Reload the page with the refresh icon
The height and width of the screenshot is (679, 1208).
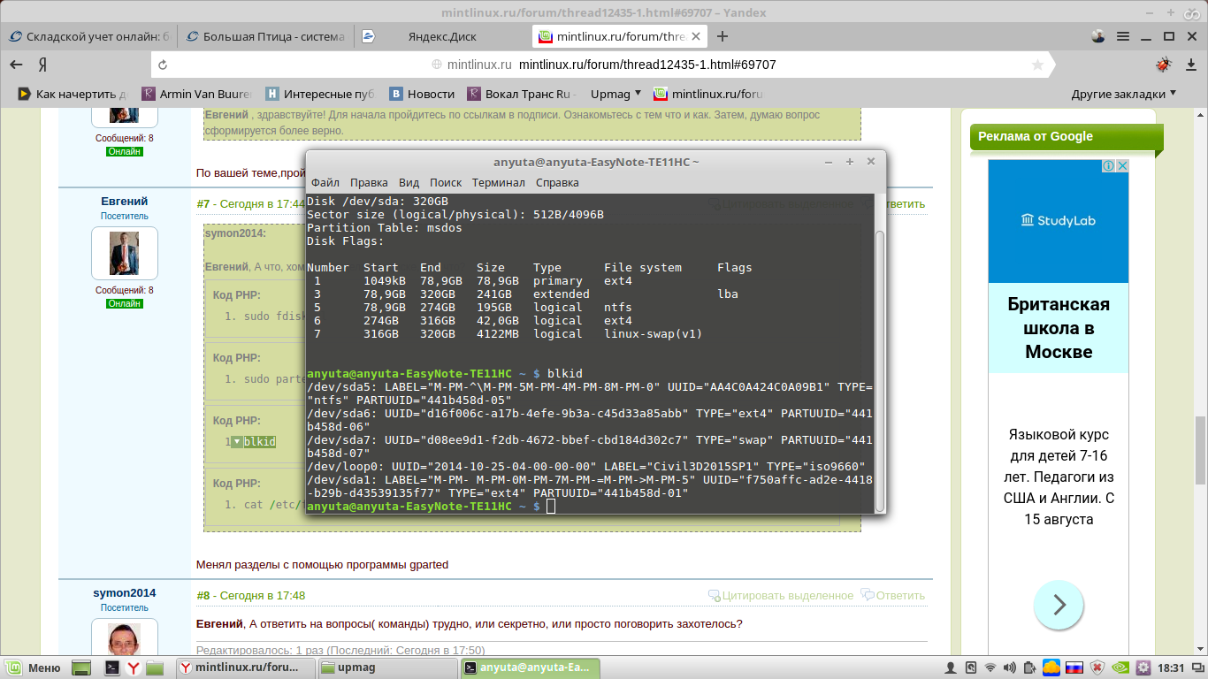163,65
